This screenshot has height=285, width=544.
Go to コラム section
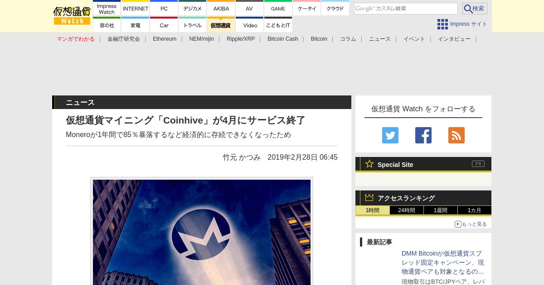point(348,39)
